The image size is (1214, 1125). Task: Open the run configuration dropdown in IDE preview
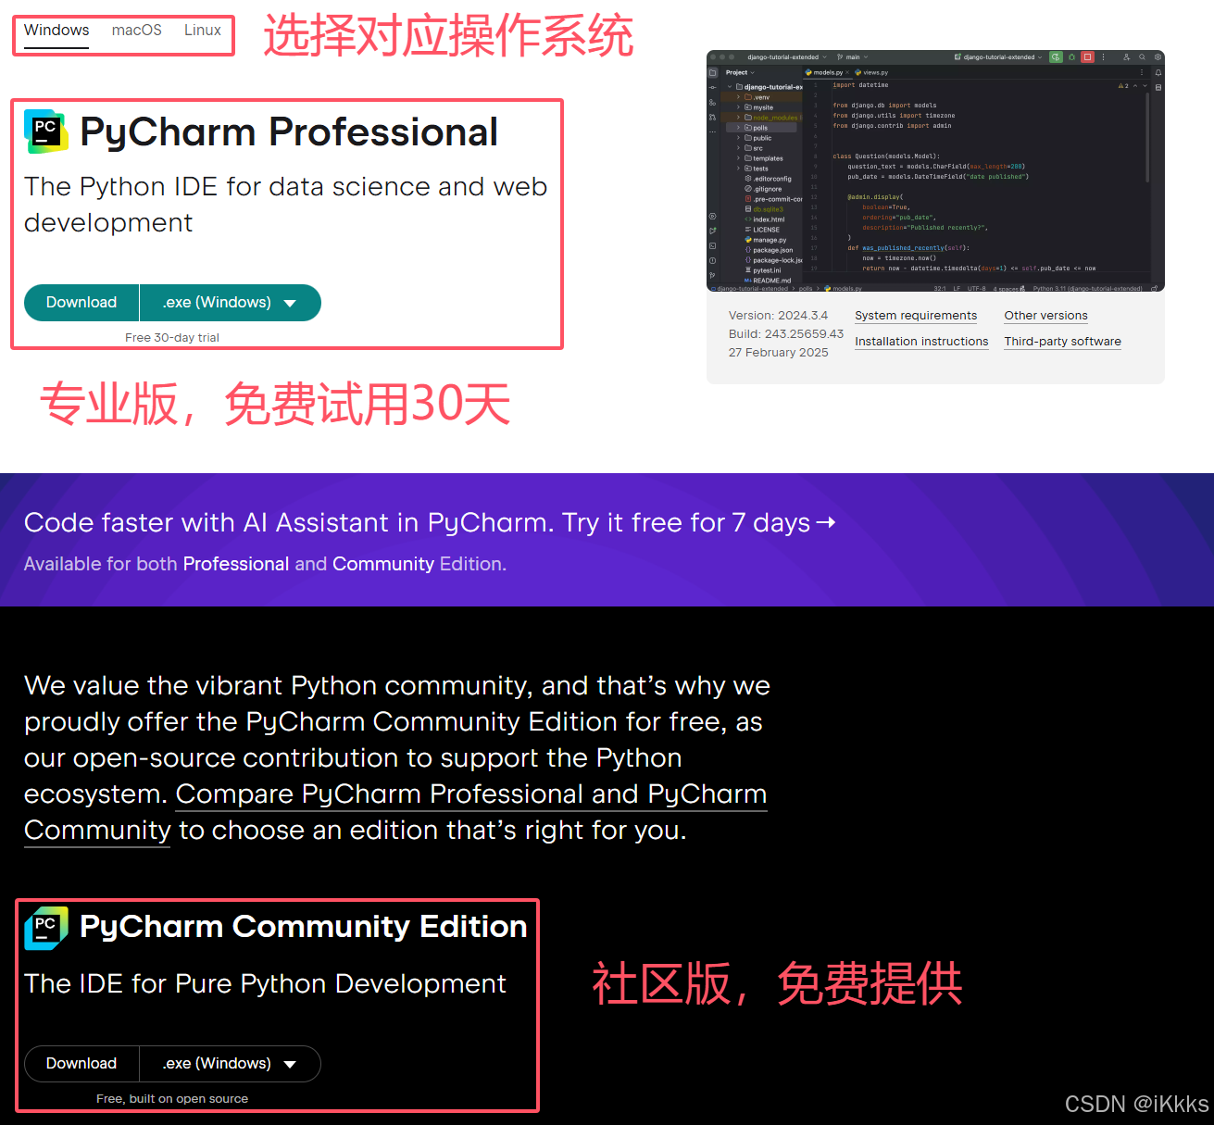pos(998,57)
